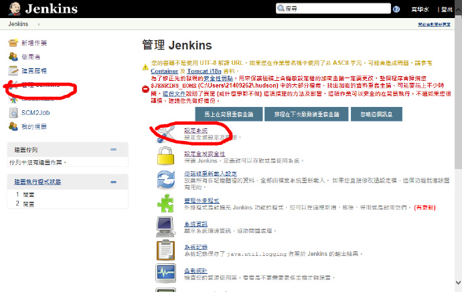This screenshot has width=462, height=292.
Task: Click the yellow warning triangle icon
Action: 145,67
